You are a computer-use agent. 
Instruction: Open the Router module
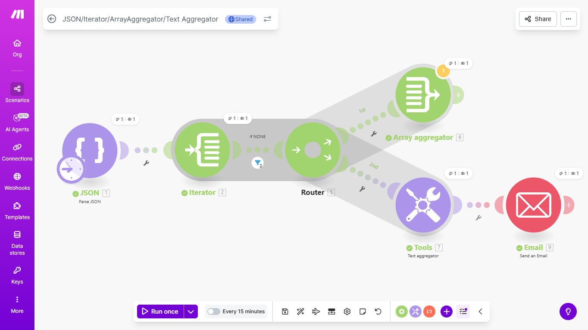(x=313, y=151)
